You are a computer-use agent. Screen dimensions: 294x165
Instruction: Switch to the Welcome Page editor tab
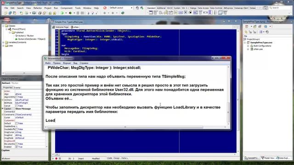[x=61, y=27]
